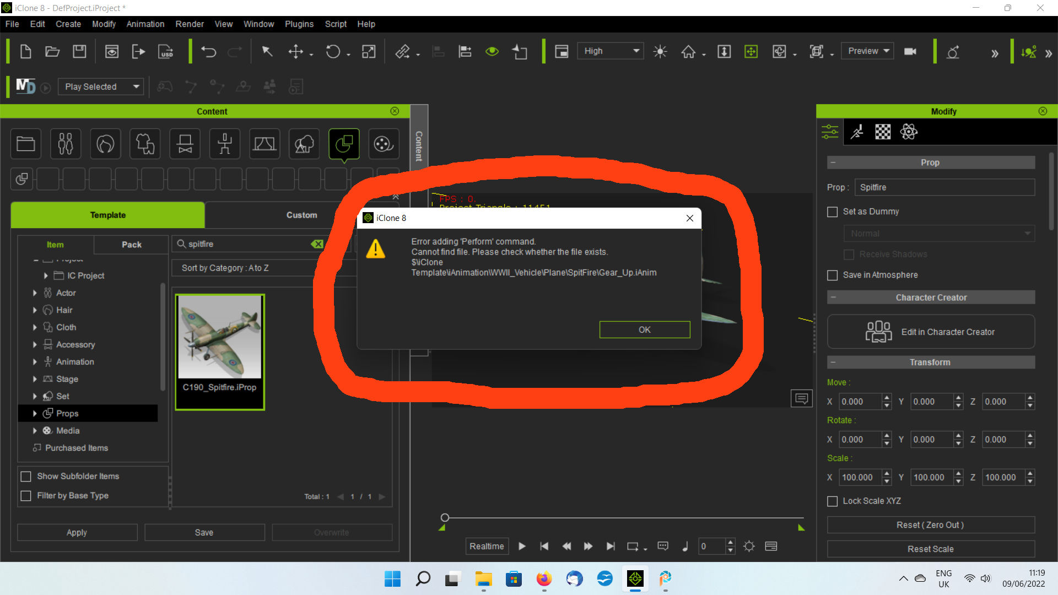The image size is (1058, 595).
Task: Click the Physics settings icon in Modify
Action: tap(909, 132)
